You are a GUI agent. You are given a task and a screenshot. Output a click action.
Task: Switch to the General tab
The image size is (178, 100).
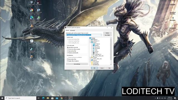point(67,30)
